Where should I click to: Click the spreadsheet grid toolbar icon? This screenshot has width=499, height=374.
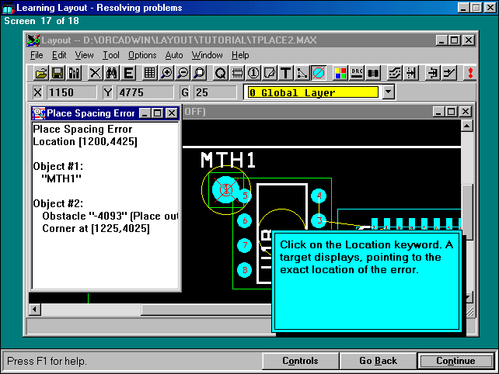pos(150,73)
